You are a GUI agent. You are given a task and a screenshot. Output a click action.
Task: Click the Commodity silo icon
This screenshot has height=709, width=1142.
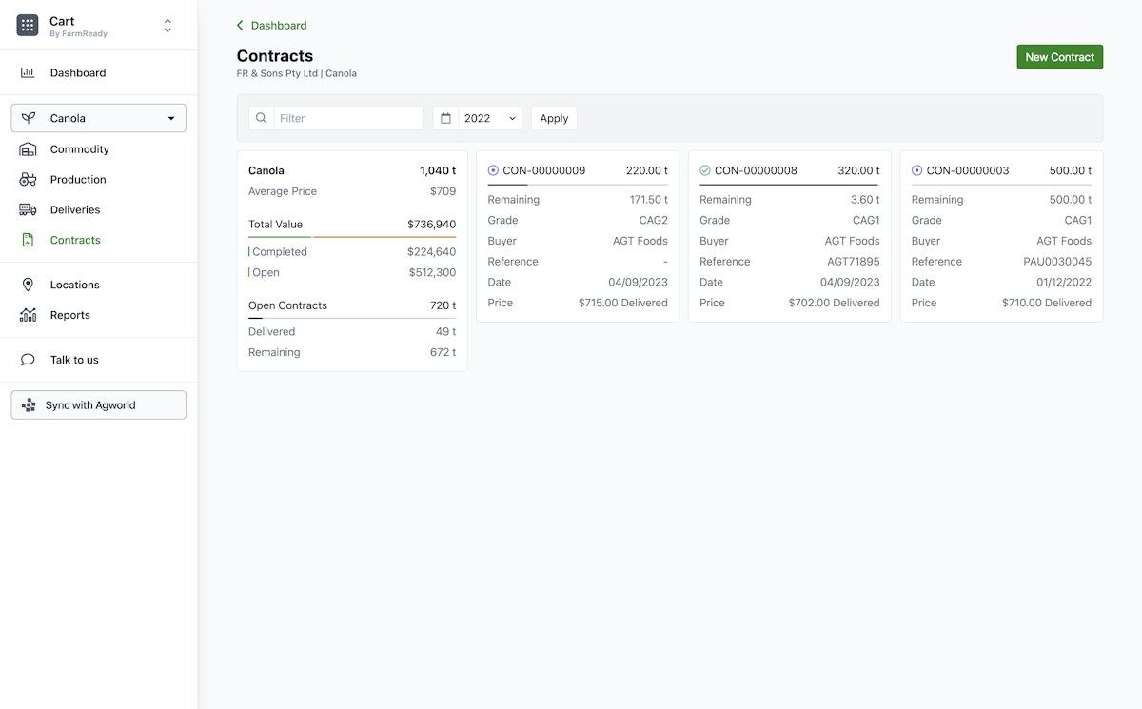28,149
